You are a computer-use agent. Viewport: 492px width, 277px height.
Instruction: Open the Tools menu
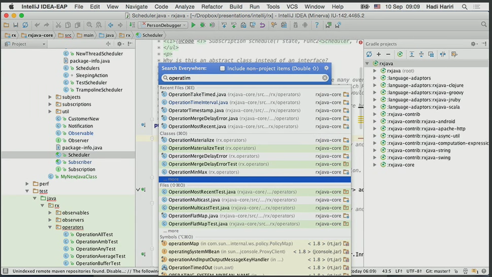point(273,7)
